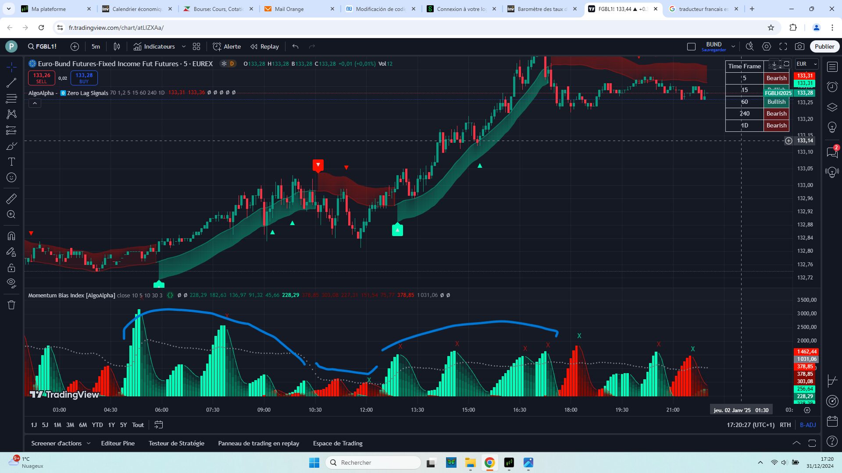Open the measure ruler tool
Screen dimensions: 842x473
click(11, 199)
